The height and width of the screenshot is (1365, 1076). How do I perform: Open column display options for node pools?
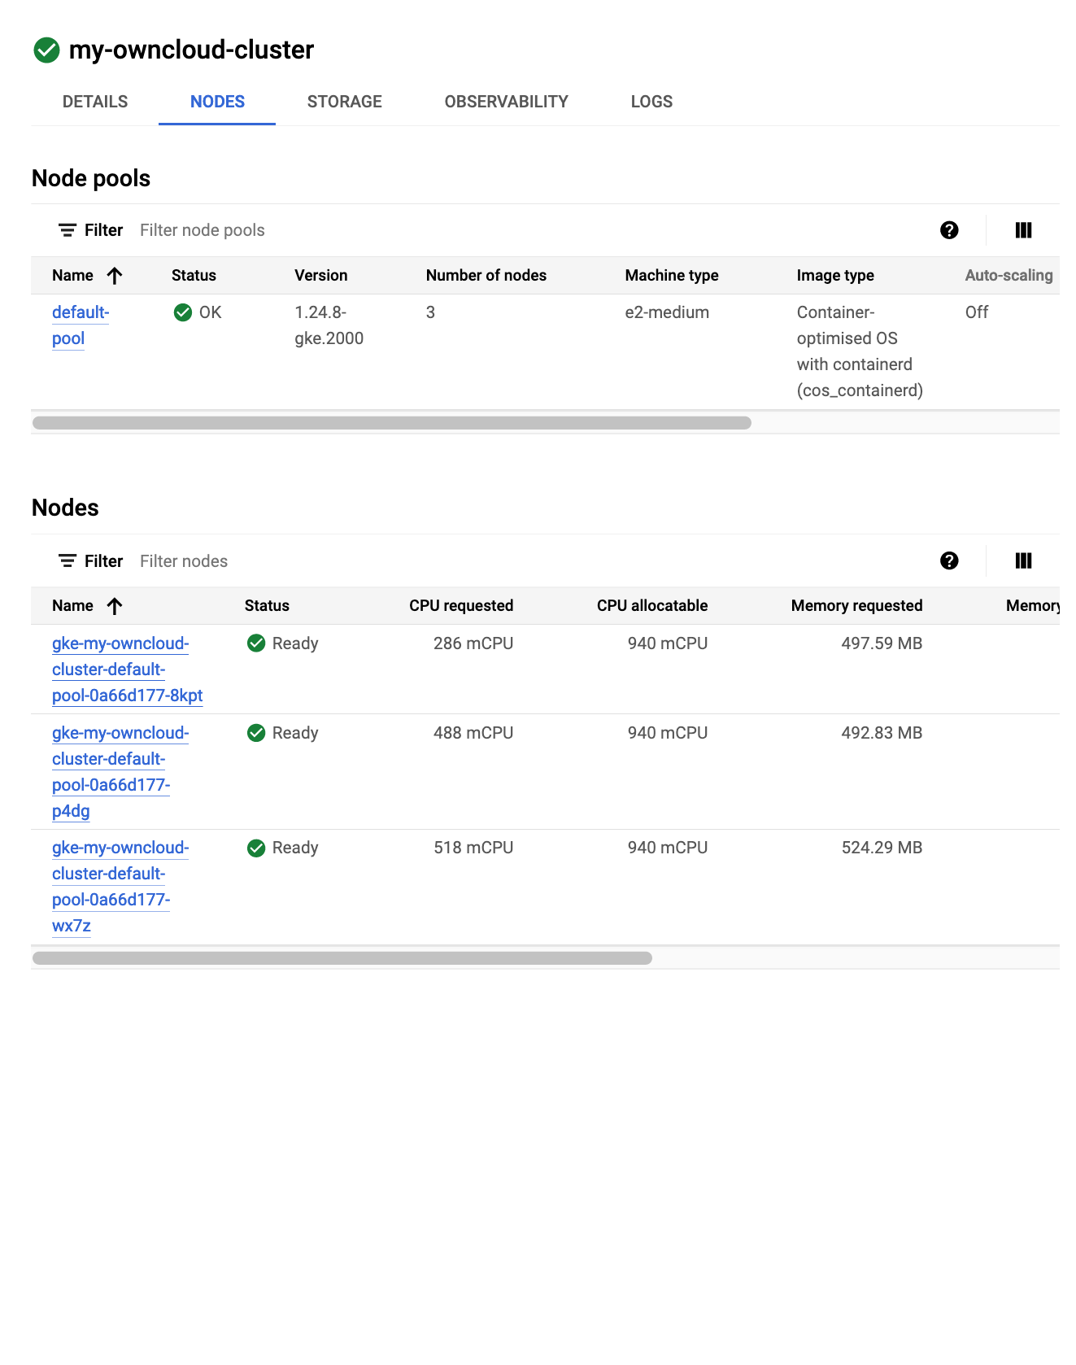click(x=1023, y=230)
